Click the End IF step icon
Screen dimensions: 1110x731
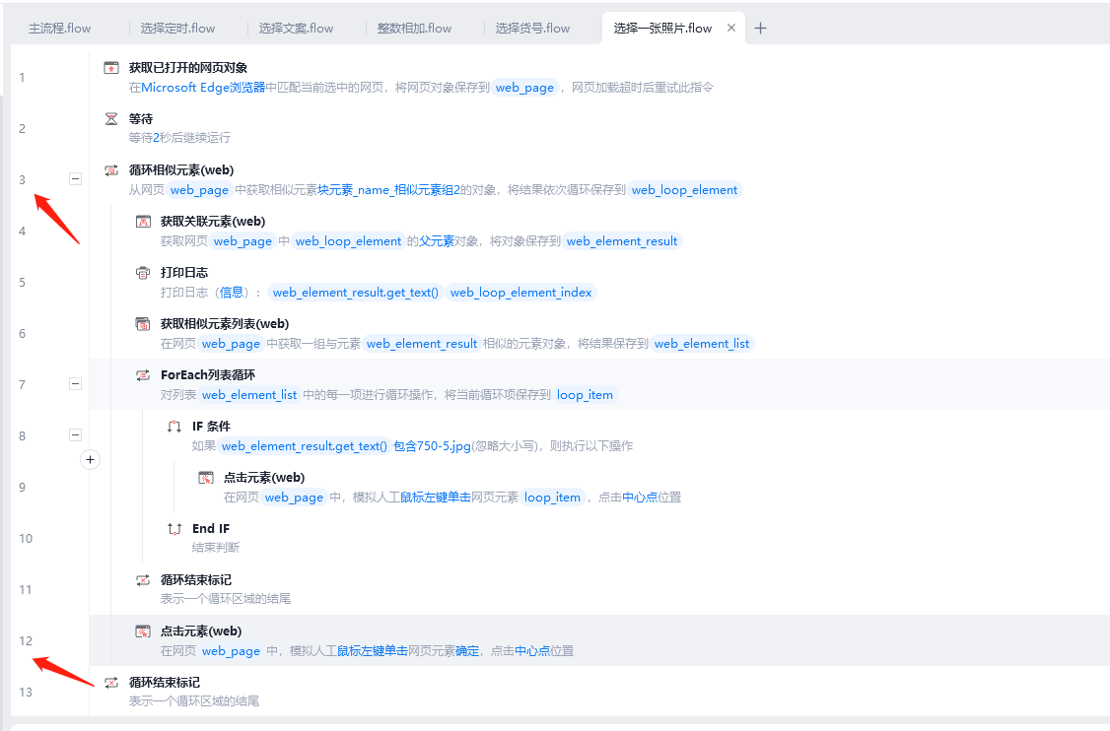click(174, 529)
